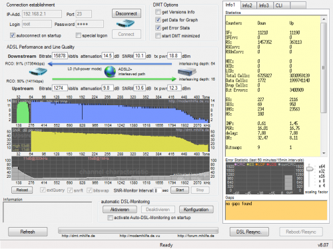This screenshot has height=249, width=333.
Task: Click the Downstream SNRM value 10.1
Action: click(139, 56)
